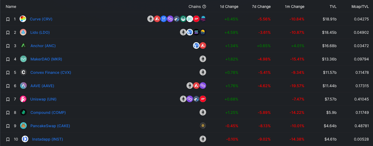The height and width of the screenshot is (146, 373).
Task: Click the Curve (CRV) protocol logo
Action: pyautogui.click(x=23, y=19)
